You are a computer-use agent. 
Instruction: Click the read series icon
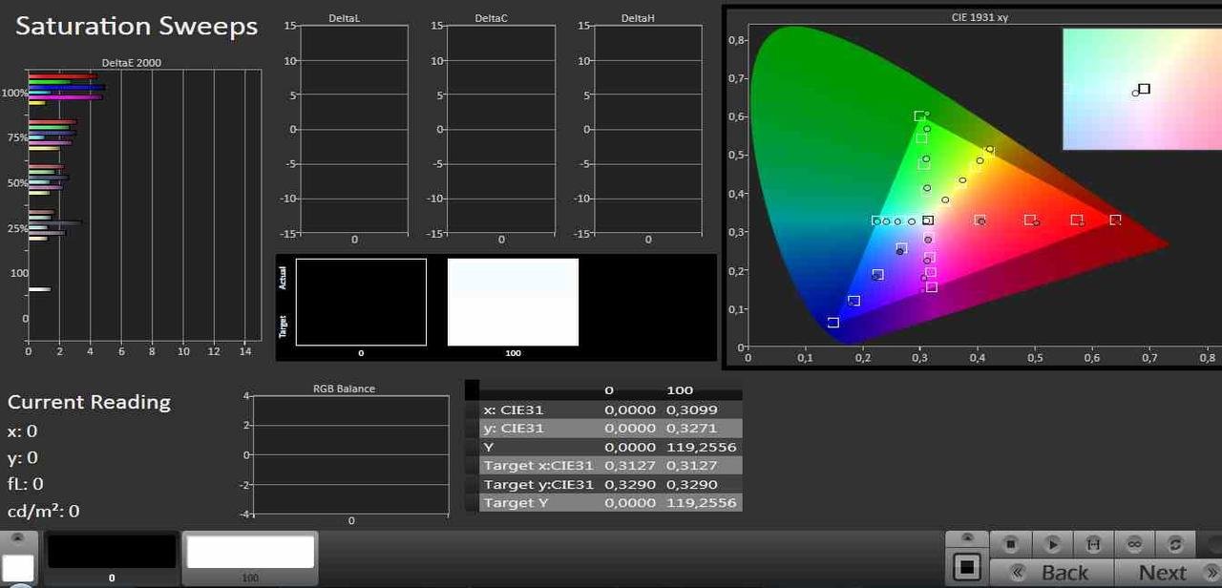point(1093,544)
